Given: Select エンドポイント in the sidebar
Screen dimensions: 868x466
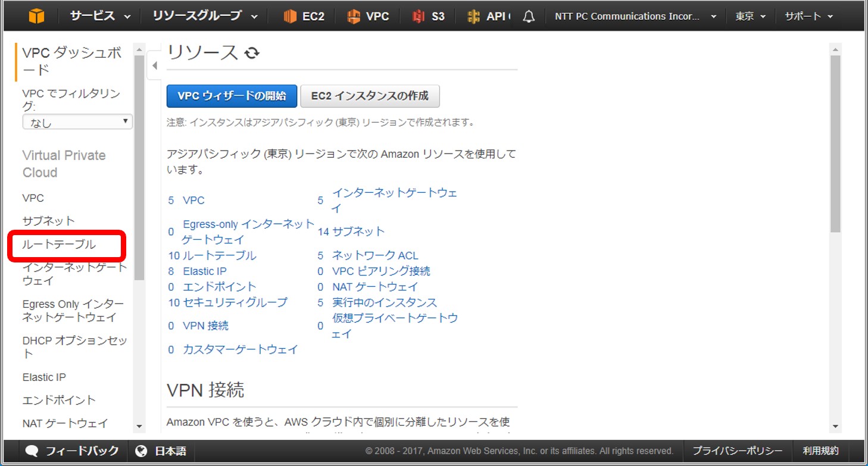Looking at the screenshot, I should 59,400.
